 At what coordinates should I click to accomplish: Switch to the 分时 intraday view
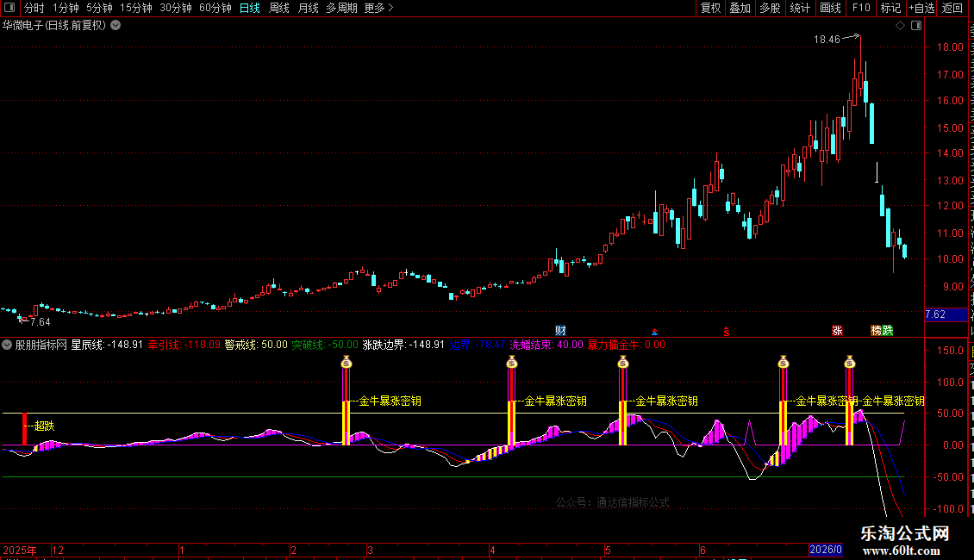[x=34, y=8]
